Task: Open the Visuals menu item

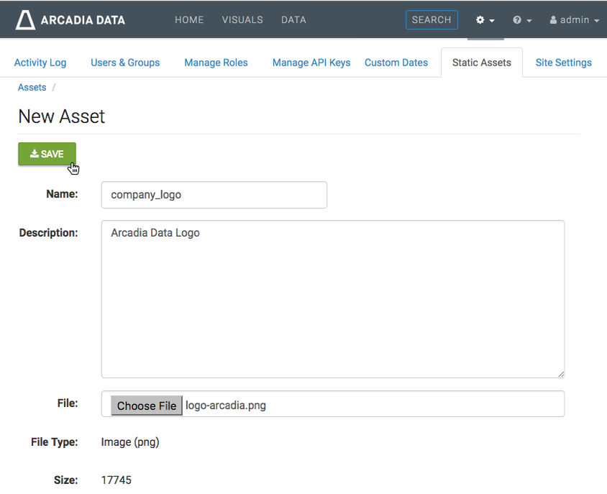Action: pos(242,20)
